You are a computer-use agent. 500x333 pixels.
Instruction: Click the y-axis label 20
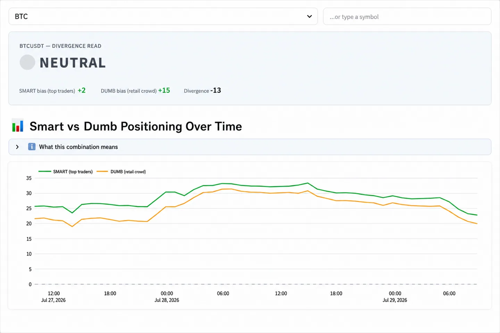click(29, 223)
